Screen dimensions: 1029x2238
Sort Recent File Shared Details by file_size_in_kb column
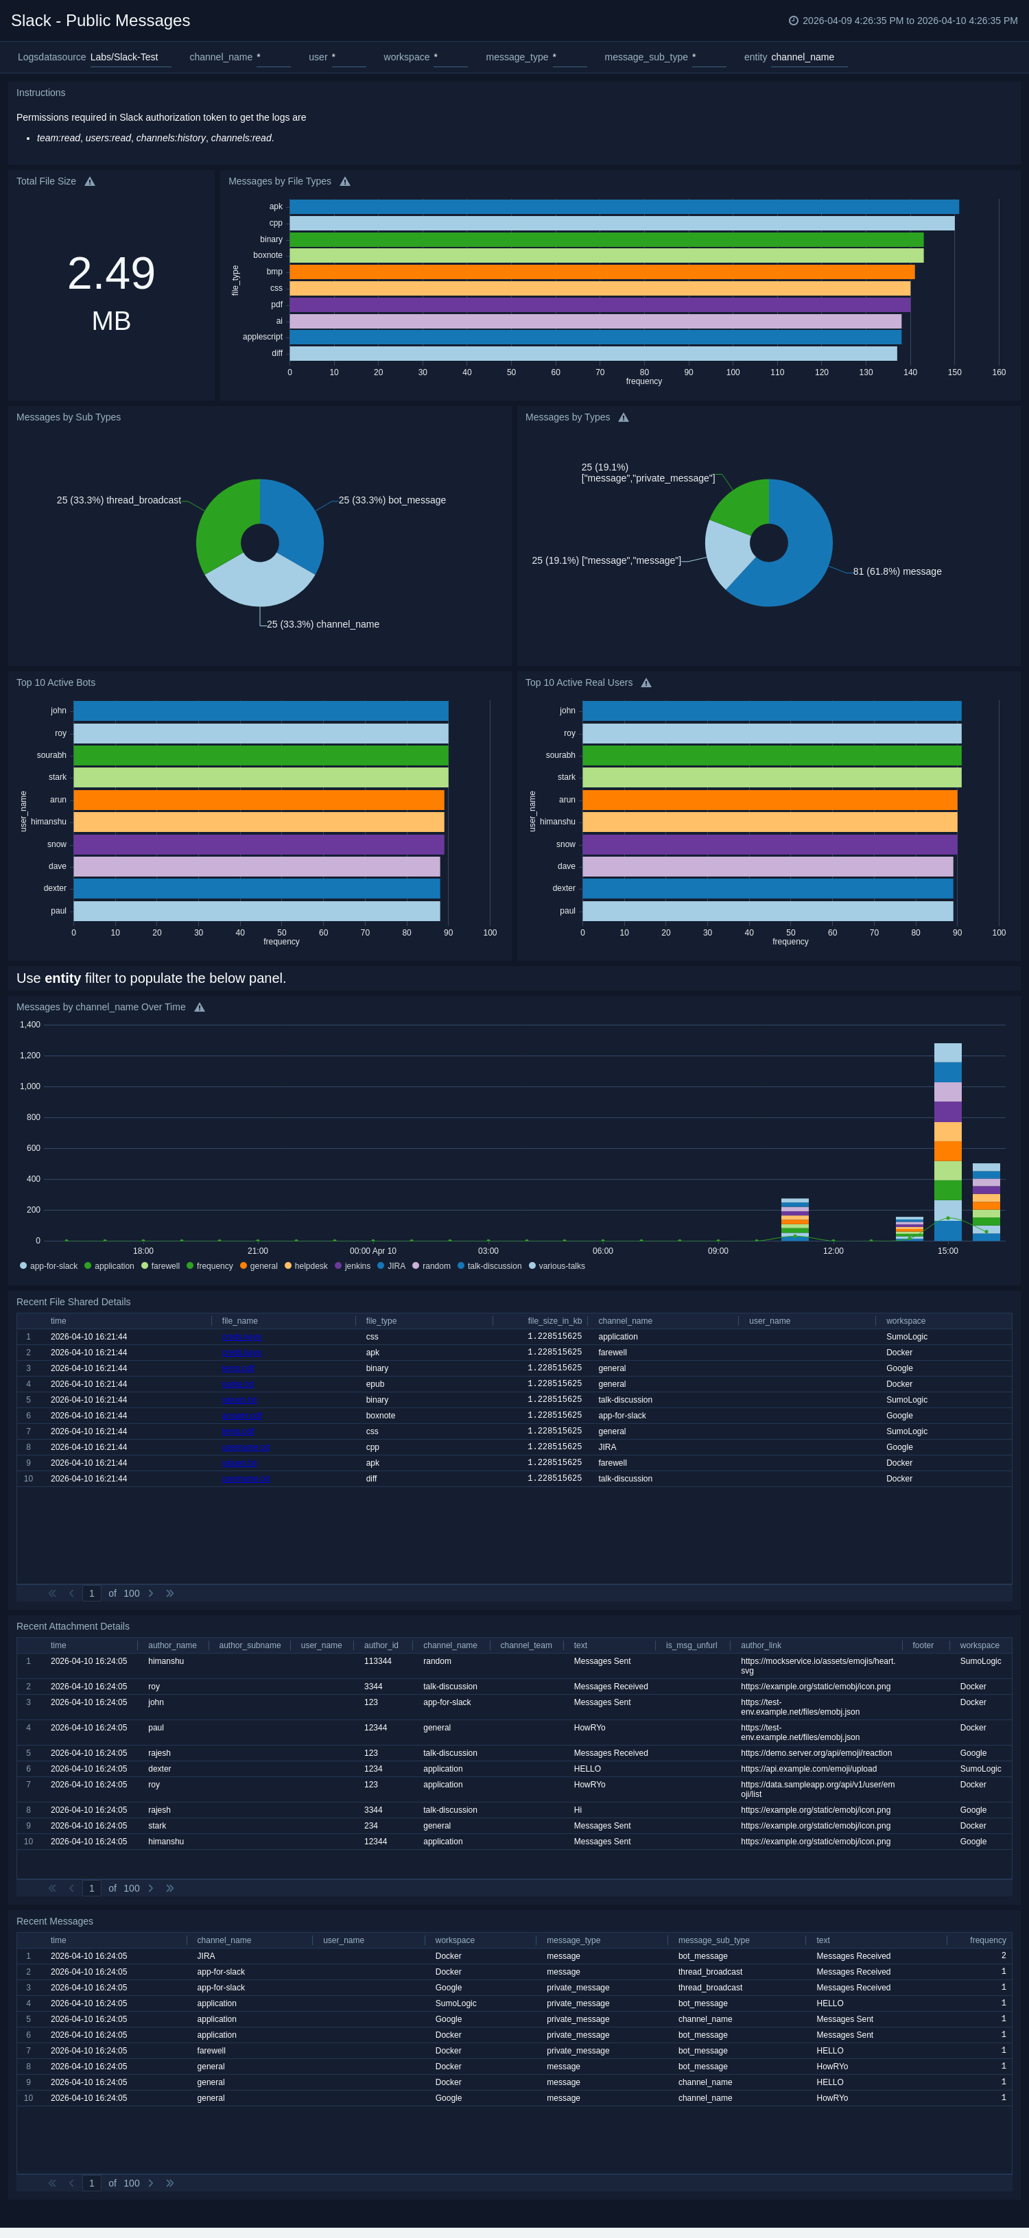tap(554, 1320)
